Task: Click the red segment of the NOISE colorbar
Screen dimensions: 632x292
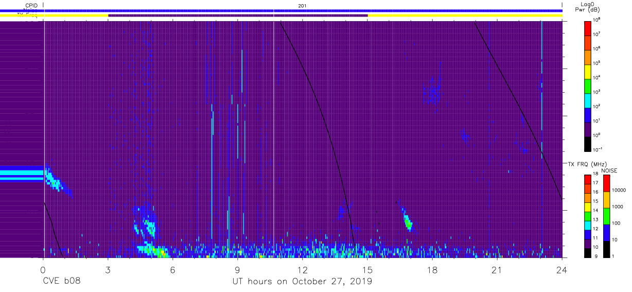Action: 606,183
